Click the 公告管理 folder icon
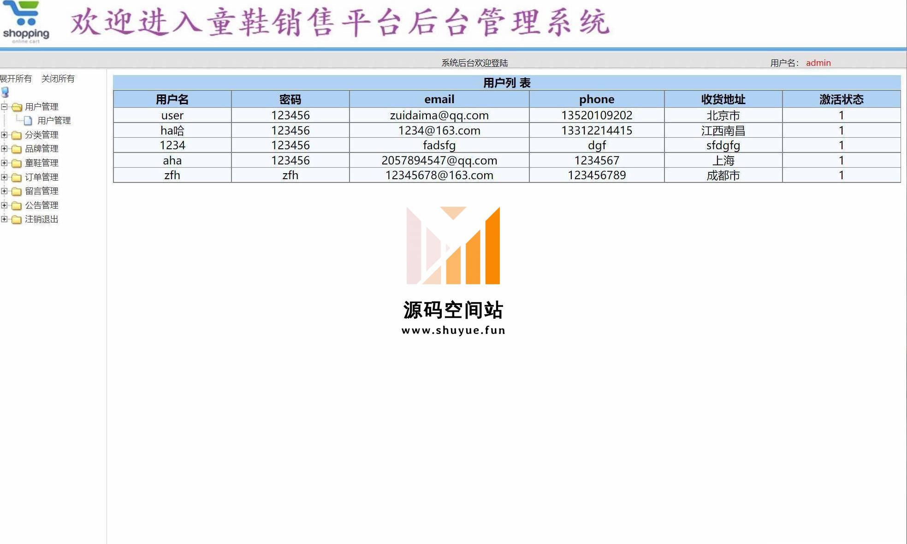The width and height of the screenshot is (907, 544). [17, 205]
